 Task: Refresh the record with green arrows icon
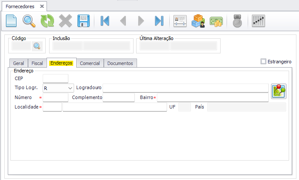pos(47,21)
